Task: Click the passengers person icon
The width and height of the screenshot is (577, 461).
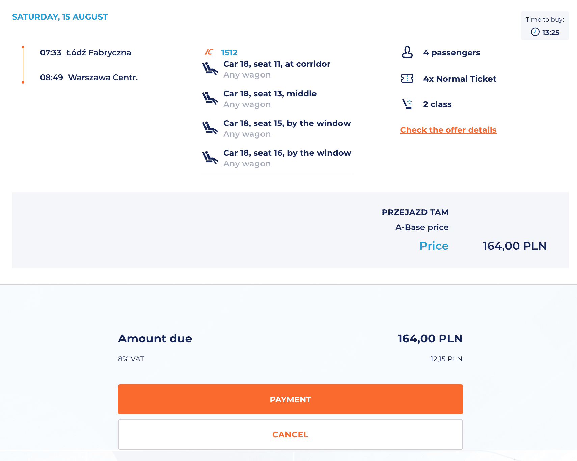Action: coord(407,52)
